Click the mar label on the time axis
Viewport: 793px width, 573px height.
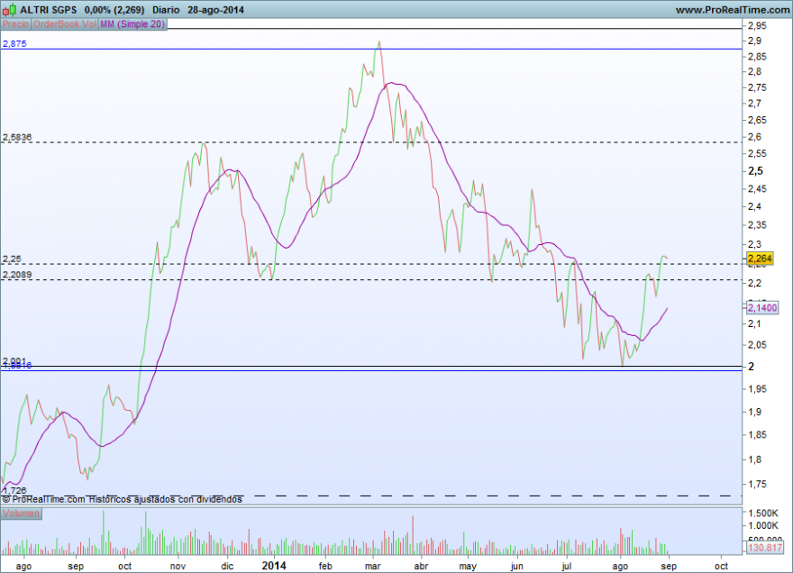point(373,566)
